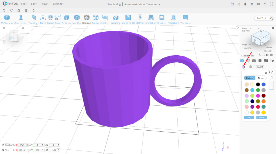
Task: Toggle the Position Z checkbox
Action: click(x=46, y=145)
